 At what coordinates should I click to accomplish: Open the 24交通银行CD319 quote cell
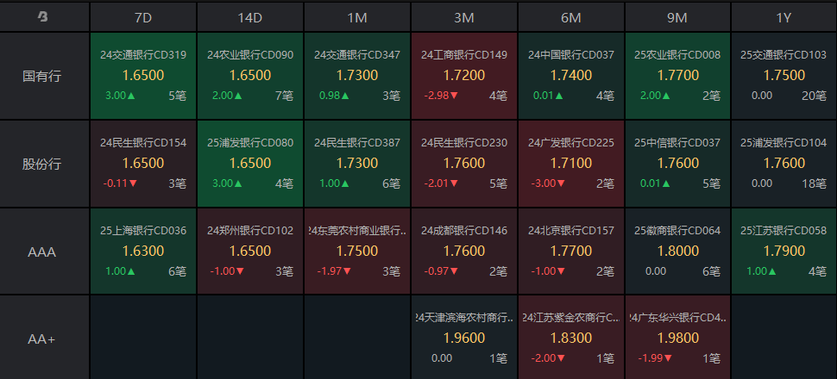(x=143, y=76)
